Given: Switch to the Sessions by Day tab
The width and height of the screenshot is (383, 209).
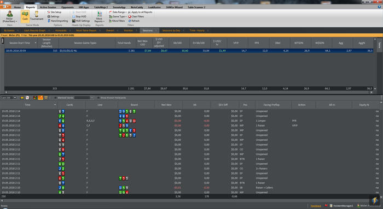Looking at the screenshot, I should click(x=171, y=31).
